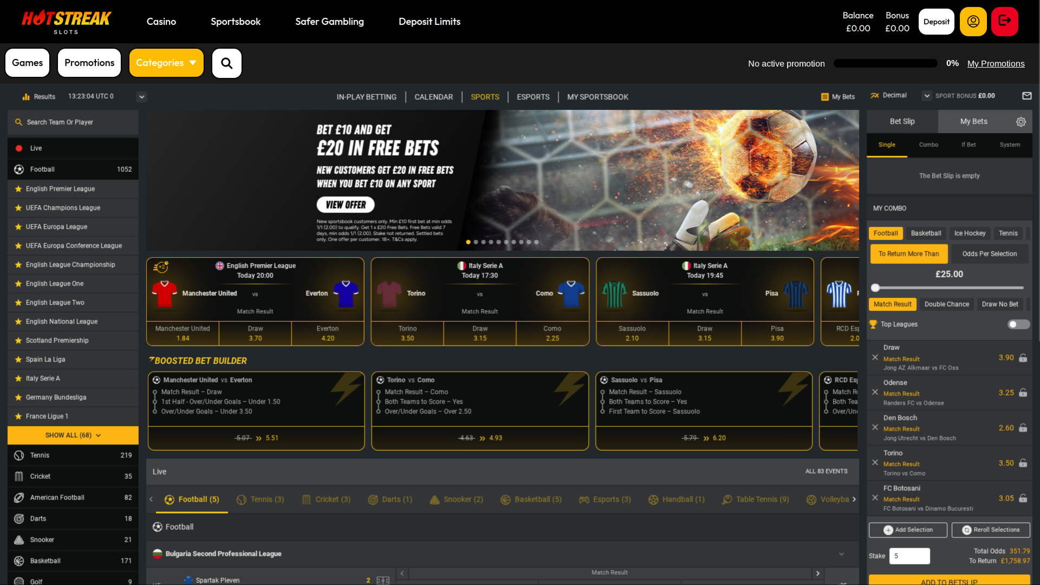Open My Promotions link
Viewport: 1040px width, 585px height.
(x=996, y=63)
